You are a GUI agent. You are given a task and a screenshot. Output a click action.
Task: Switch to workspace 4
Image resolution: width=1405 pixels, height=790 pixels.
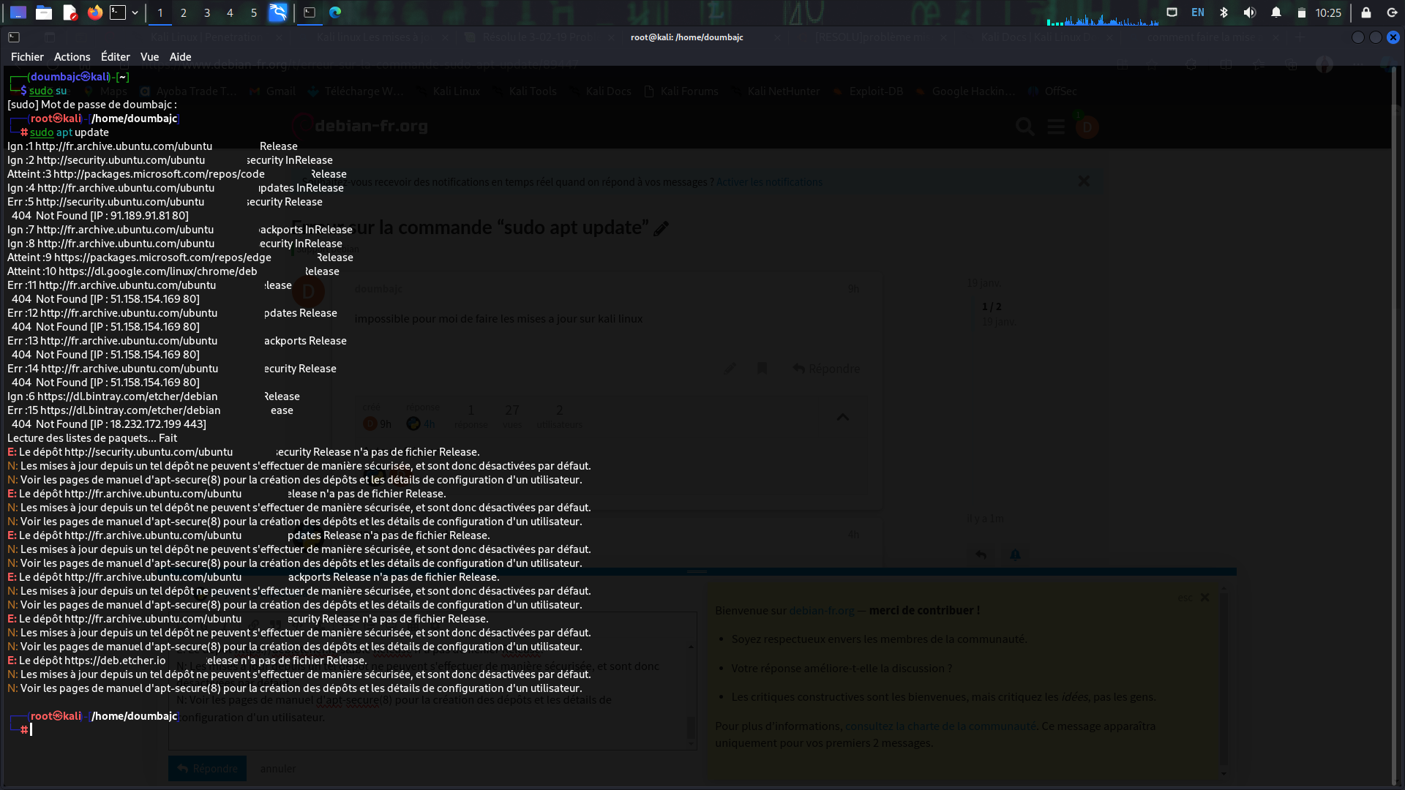(x=230, y=12)
